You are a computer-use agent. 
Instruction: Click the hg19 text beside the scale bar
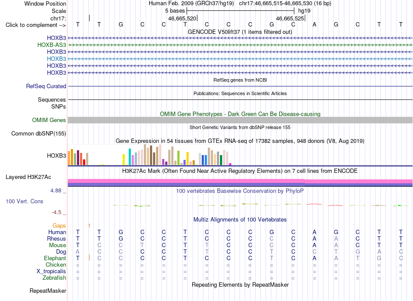304,11
